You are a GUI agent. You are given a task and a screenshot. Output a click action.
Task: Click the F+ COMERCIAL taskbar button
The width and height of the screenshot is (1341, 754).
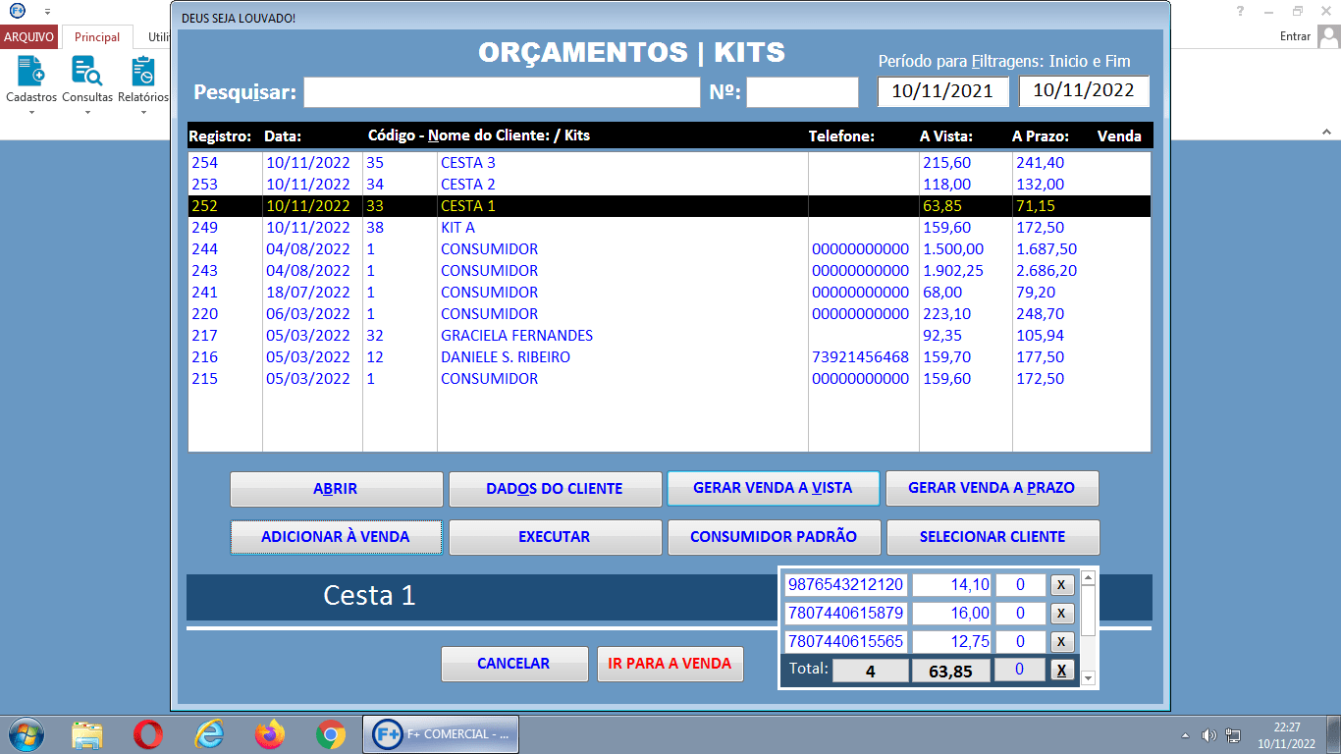pos(441,734)
